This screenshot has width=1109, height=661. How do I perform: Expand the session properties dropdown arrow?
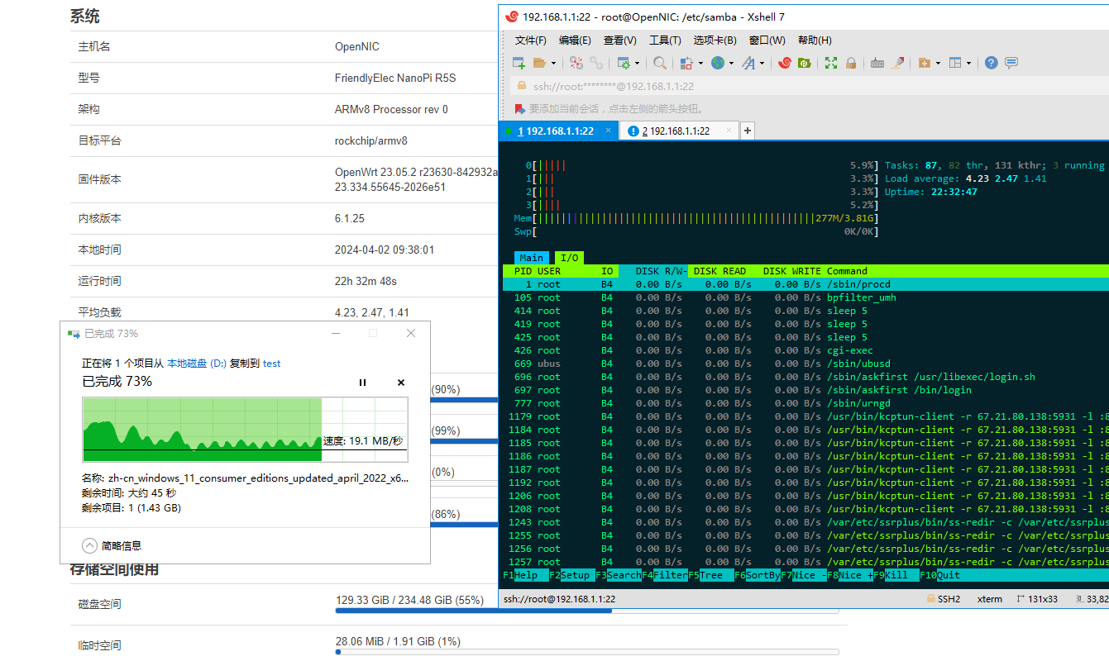click(x=637, y=63)
